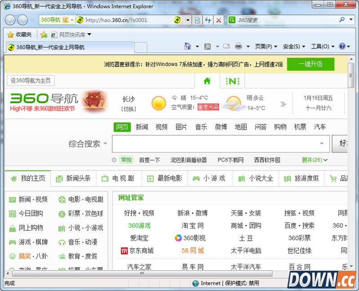359x291 pixels.
Task: Open the Print button dropdown arrow
Action: pyautogui.click(x=248, y=46)
